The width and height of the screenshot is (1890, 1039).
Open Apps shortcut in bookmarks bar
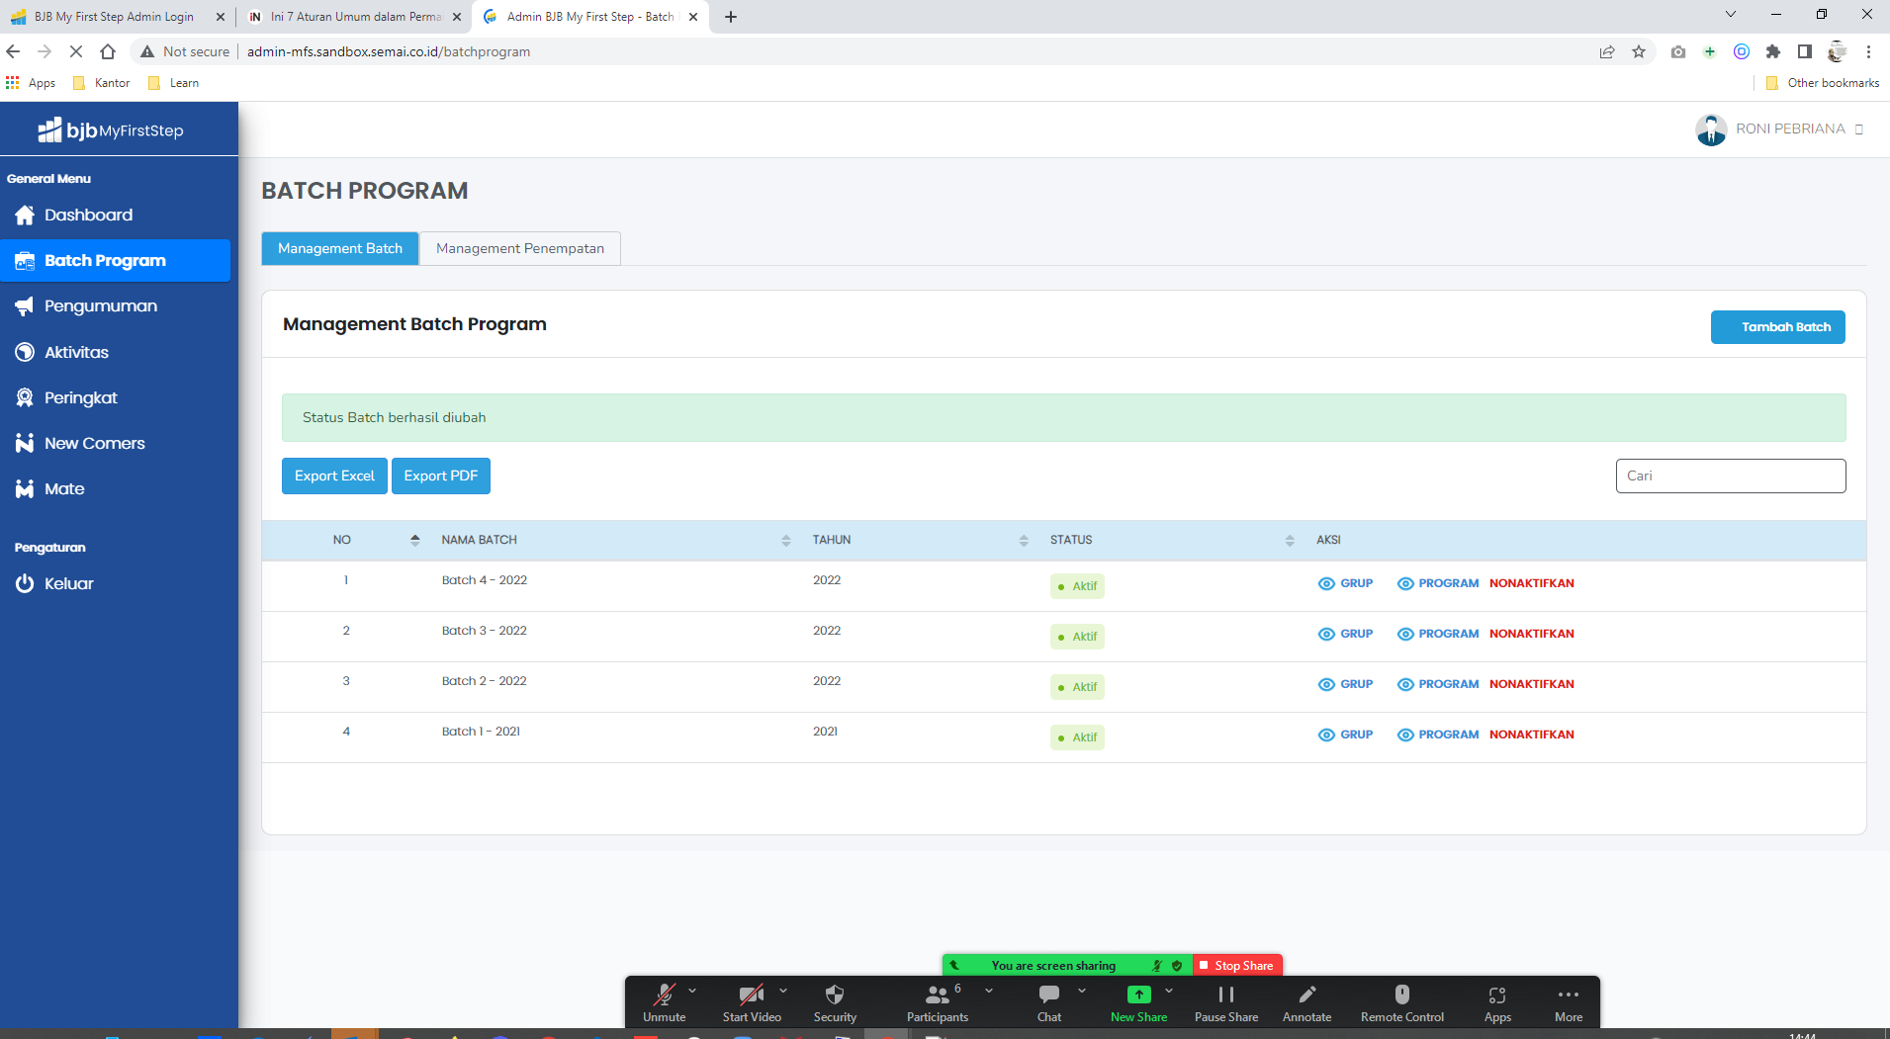pyautogui.click(x=31, y=83)
